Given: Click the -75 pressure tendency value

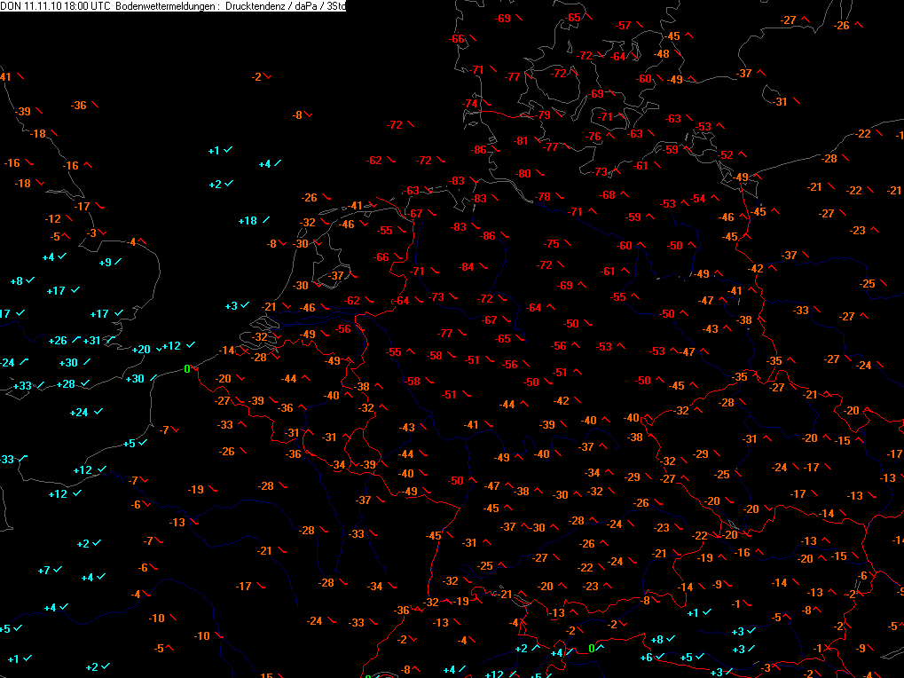Looking at the screenshot, I should [x=552, y=244].
